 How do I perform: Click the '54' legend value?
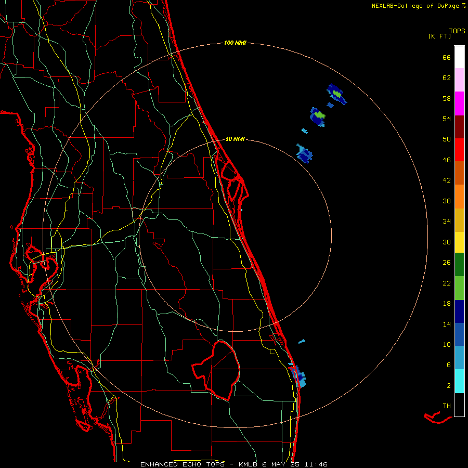(x=447, y=119)
